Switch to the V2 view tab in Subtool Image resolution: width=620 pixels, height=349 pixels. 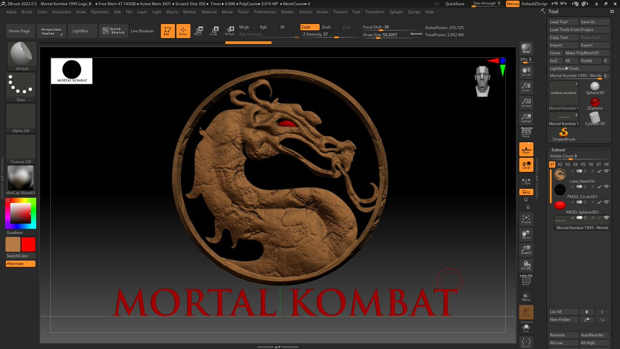[559, 163]
